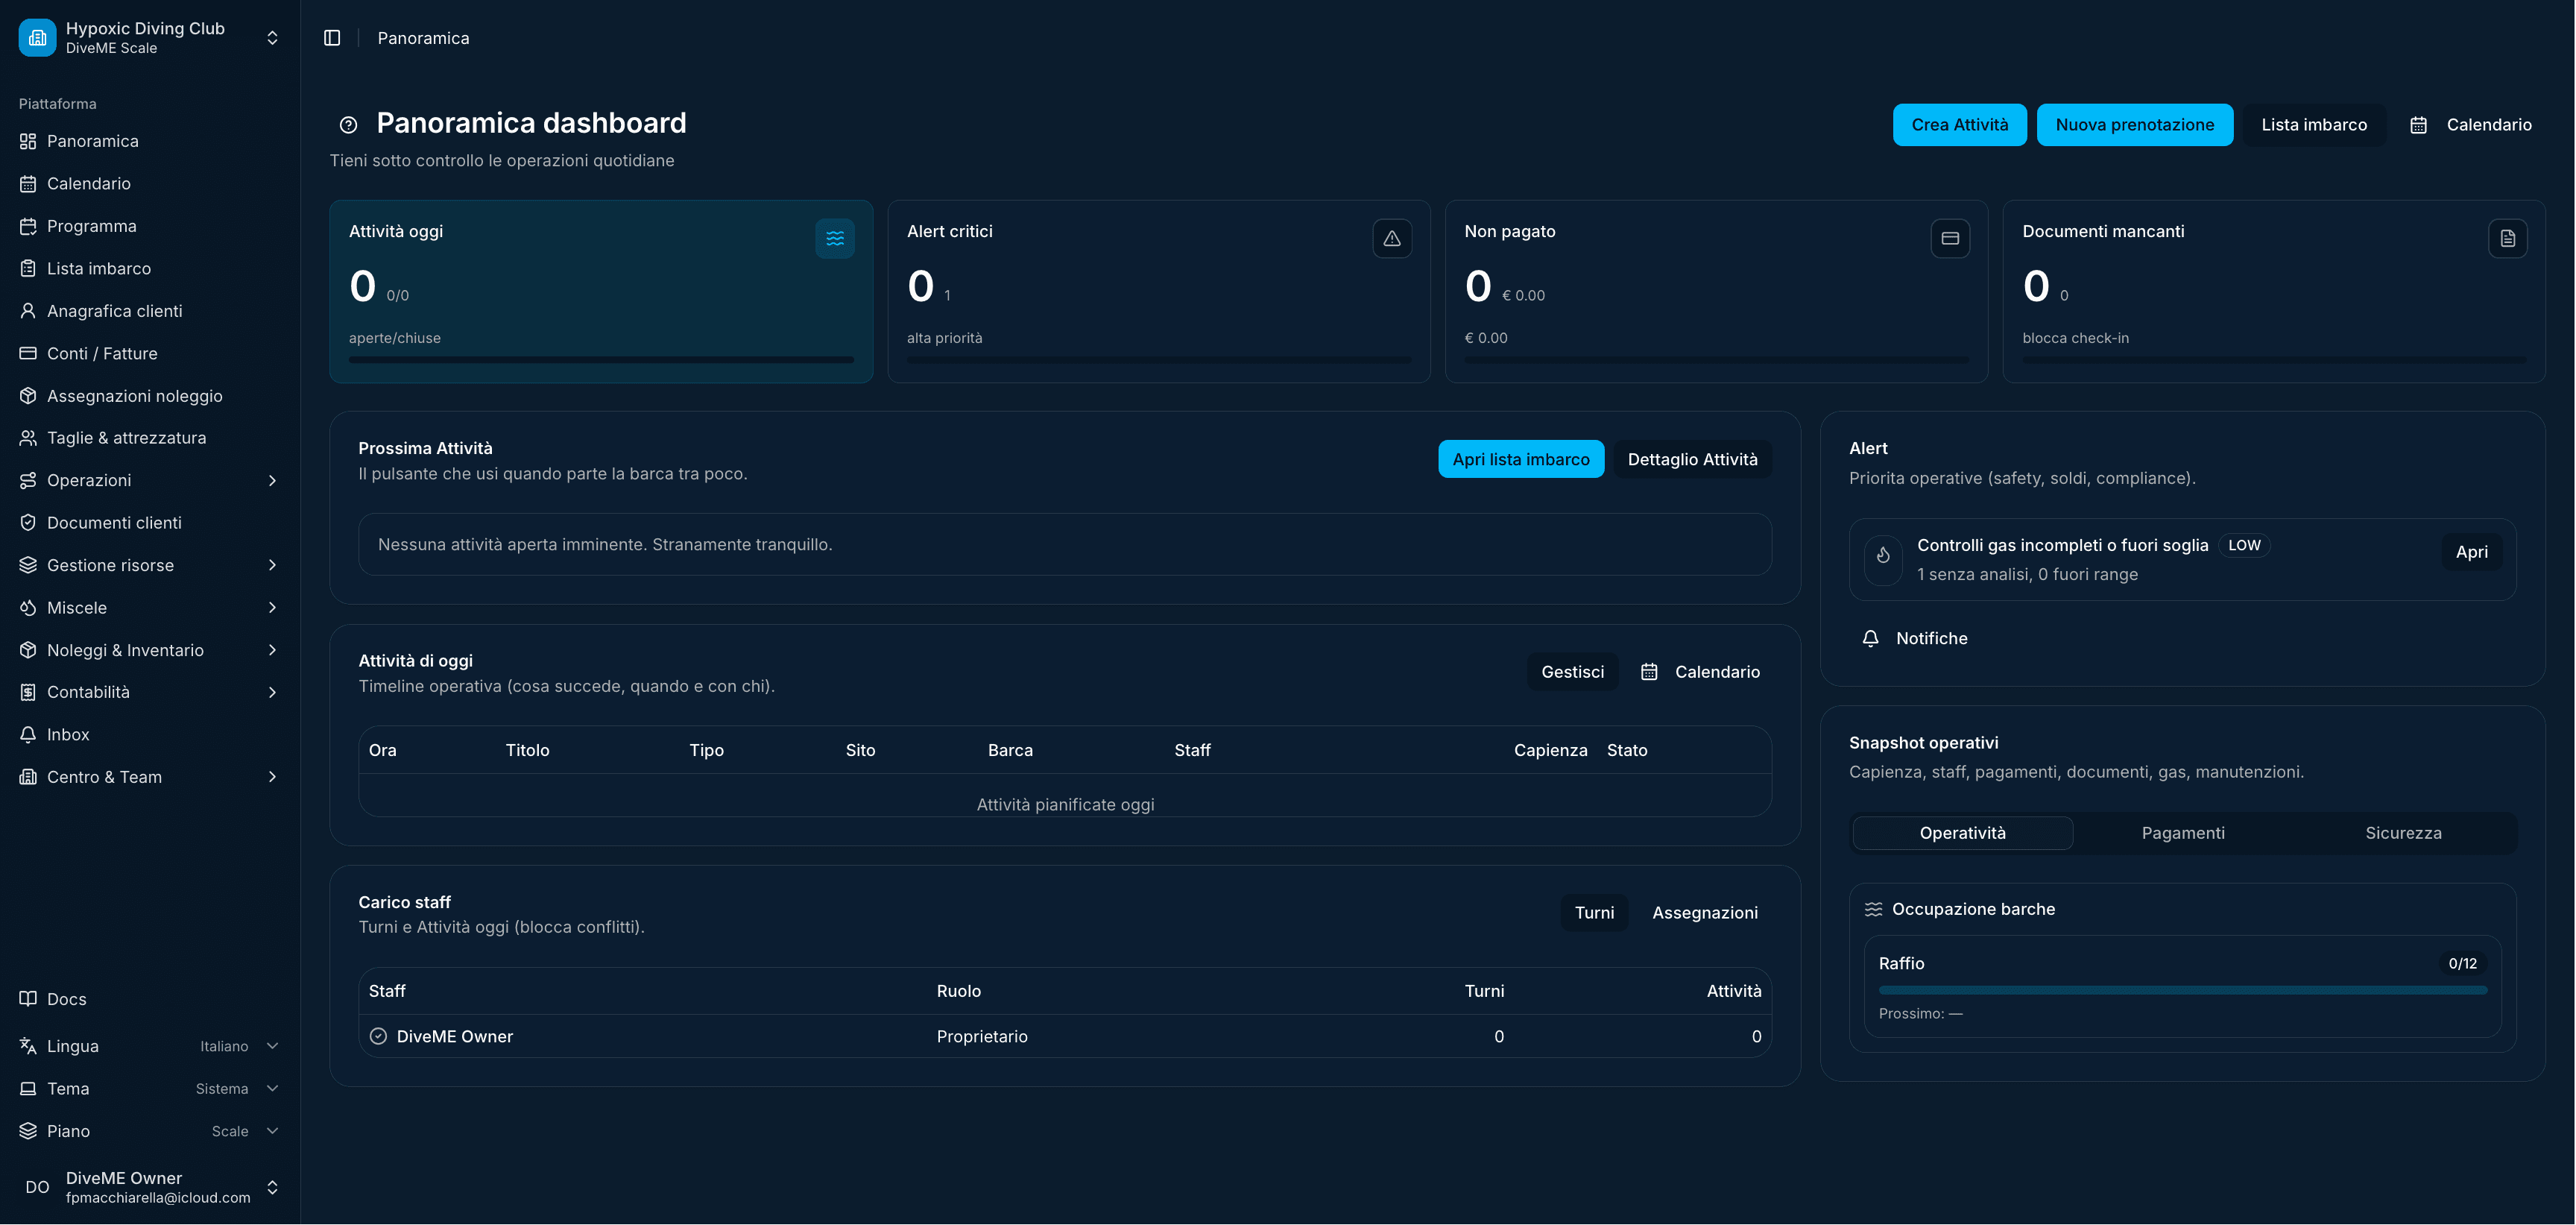Open Calendario in Attività di oggi panel

(x=1700, y=672)
